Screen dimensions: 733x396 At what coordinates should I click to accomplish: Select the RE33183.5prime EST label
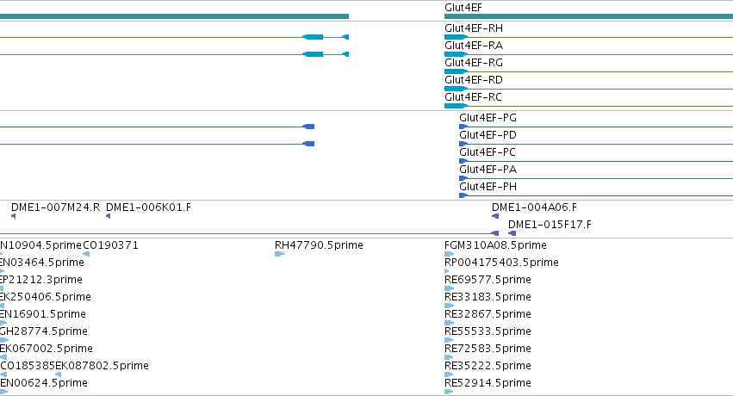(488, 297)
